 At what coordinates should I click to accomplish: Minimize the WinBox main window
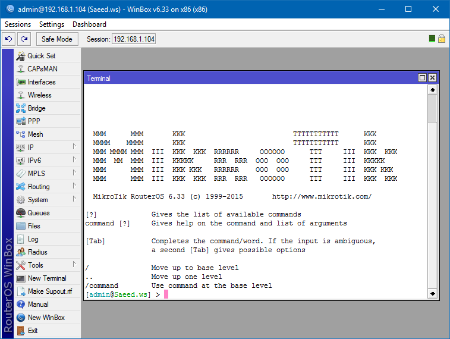click(382, 9)
